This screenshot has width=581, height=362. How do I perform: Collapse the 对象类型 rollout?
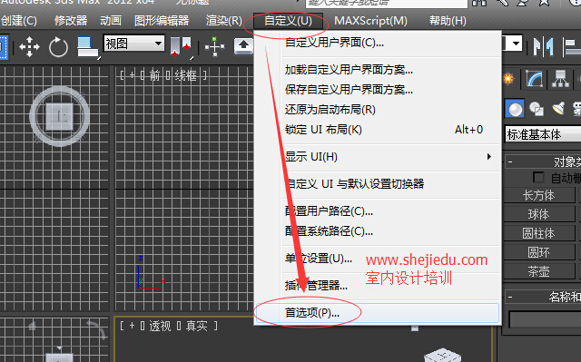pyautogui.click(x=510, y=161)
